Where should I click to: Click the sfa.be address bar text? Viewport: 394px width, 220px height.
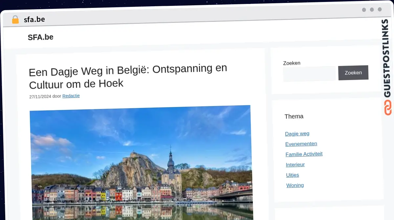34,19
